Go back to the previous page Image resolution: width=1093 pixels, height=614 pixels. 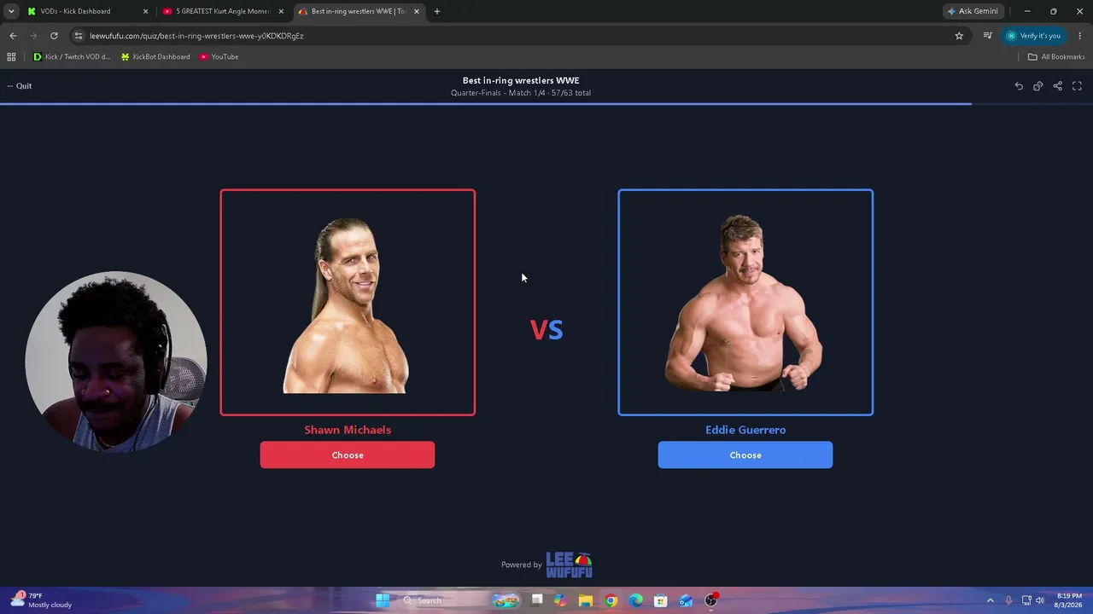click(x=13, y=36)
